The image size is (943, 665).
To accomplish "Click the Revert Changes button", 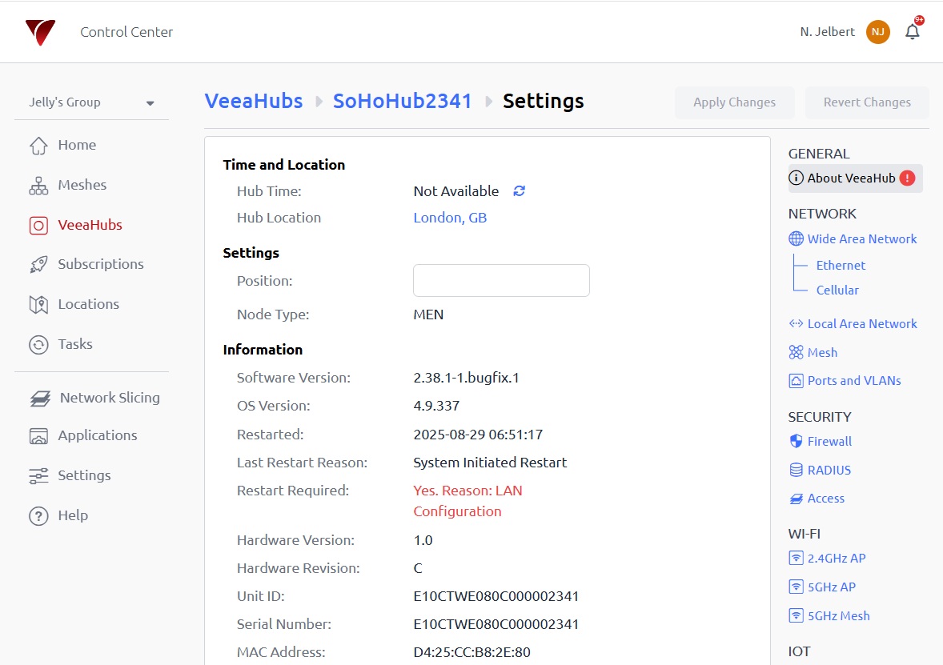I will click(867, 102).
